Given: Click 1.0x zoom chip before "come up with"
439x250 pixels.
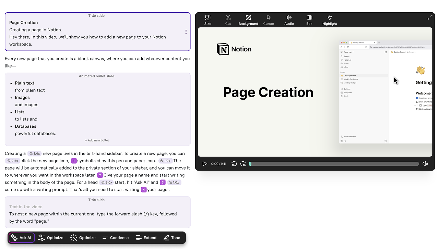Looking at the screenshot, I should [174, 183].
